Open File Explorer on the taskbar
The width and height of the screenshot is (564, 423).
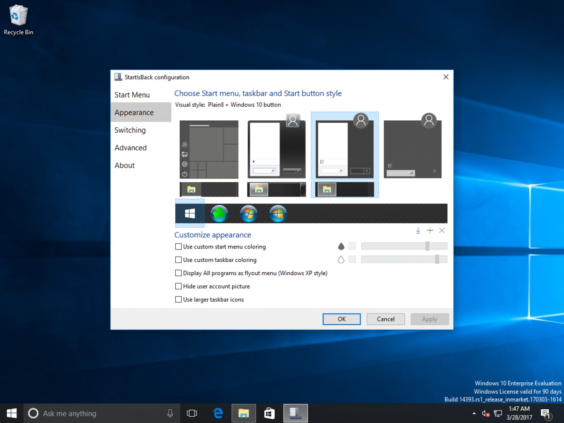244,413
